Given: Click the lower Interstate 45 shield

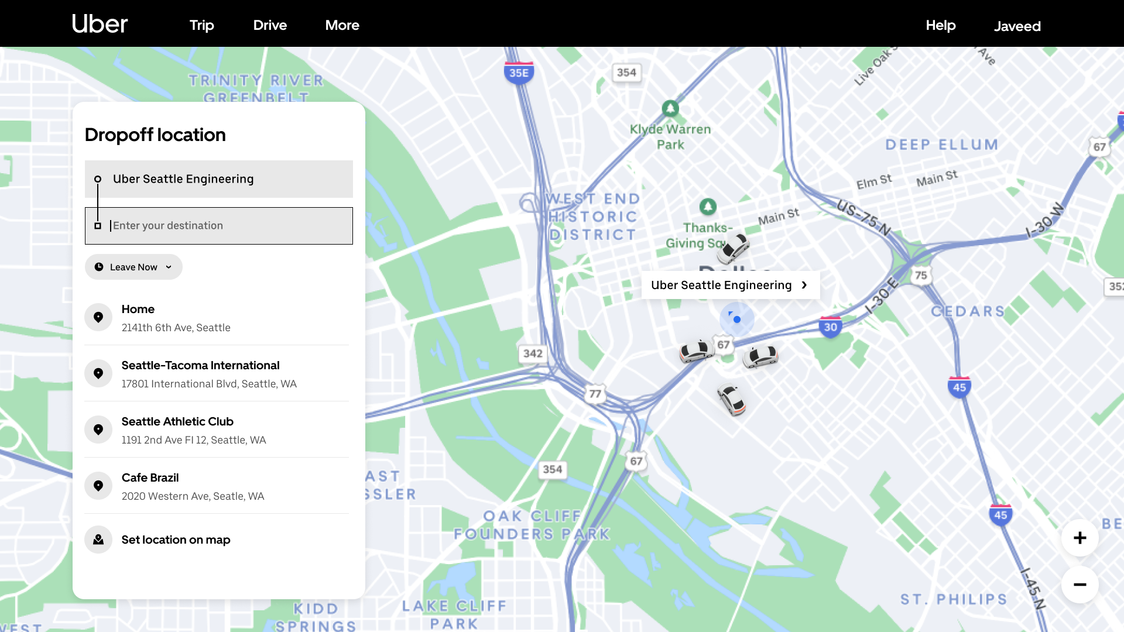Looking at the screenshot, I should [1000, 515].
